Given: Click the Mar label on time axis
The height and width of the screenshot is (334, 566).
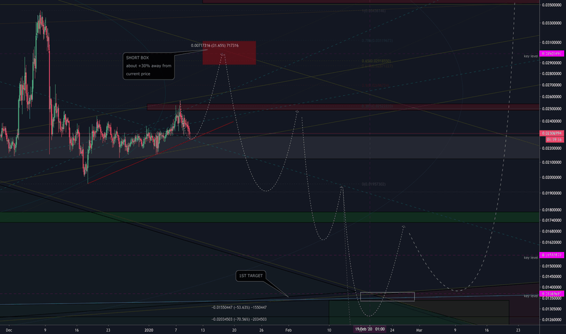Looking at the screenshot, I should (x=419, y=330).
